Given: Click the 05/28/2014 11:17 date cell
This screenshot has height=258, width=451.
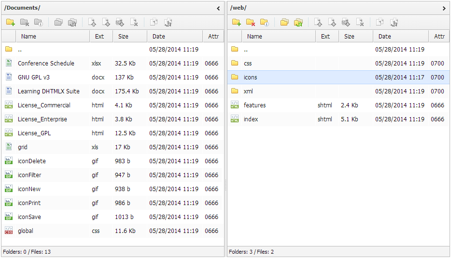Looking at the screenshot, I should (x=400, y=77).
